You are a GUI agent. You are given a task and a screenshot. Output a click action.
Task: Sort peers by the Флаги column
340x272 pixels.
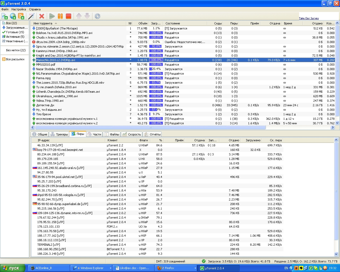tap(143, 140)
